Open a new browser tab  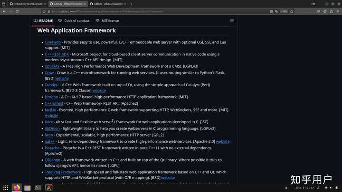tap(132, 4)
